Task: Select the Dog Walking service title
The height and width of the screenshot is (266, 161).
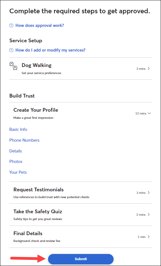Action: coord(37,65)
